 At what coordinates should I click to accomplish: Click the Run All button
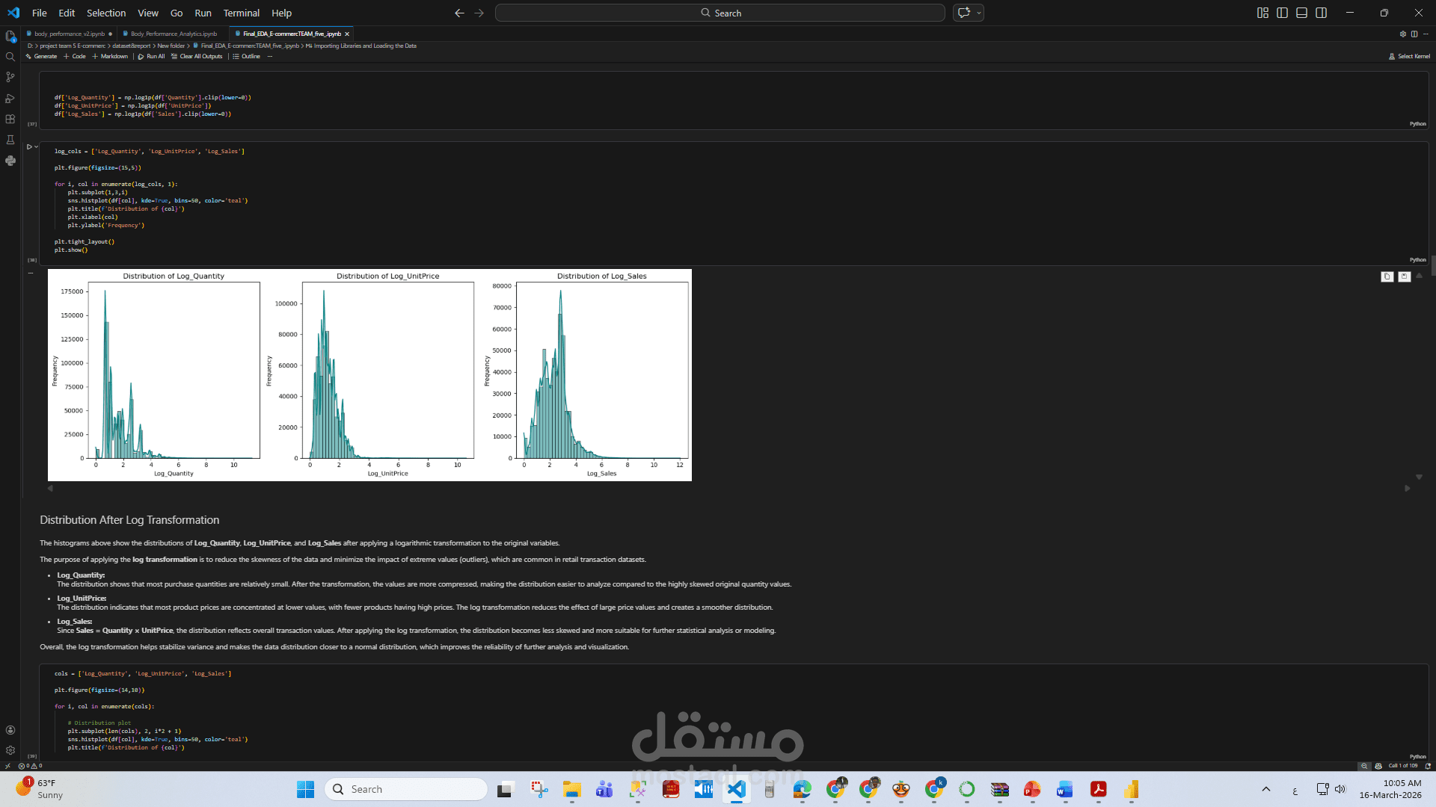tap(151, 56)
